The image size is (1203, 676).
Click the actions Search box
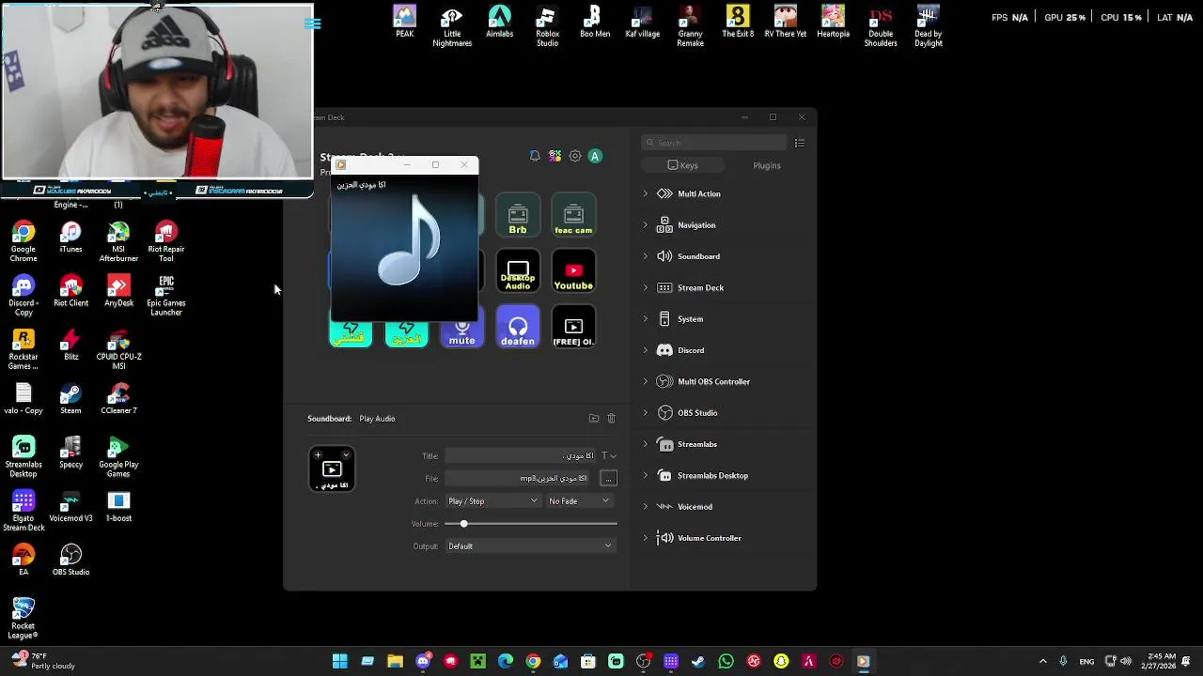(x=713, y=143)
